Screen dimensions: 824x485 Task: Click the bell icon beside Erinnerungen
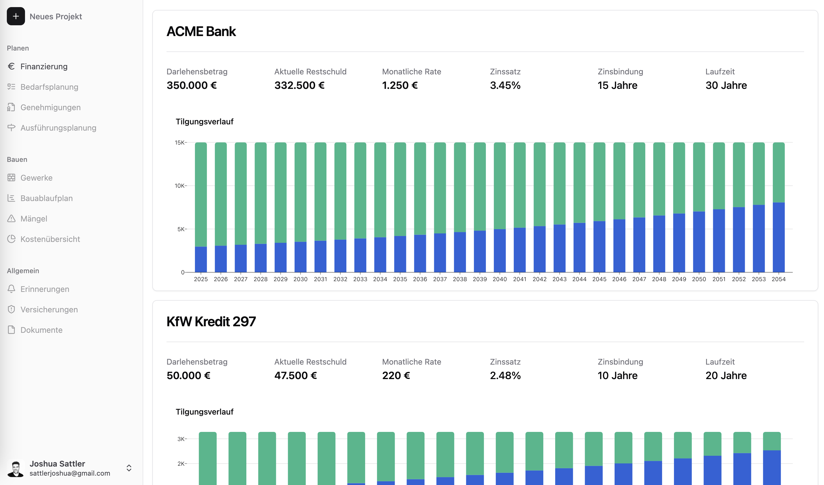tap(11, 289)
